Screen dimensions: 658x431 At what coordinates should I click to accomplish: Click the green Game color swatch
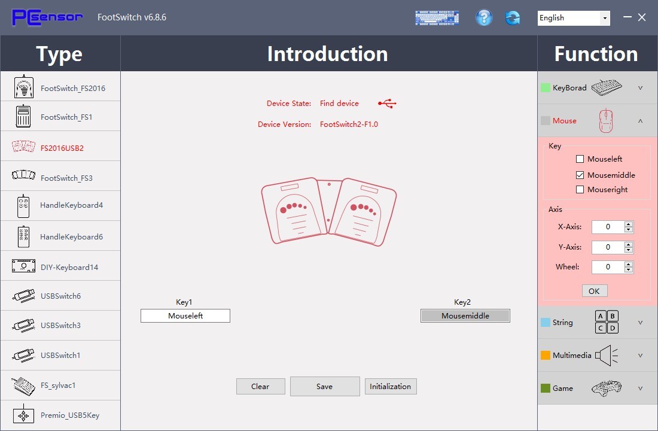(x=546, y=388)
